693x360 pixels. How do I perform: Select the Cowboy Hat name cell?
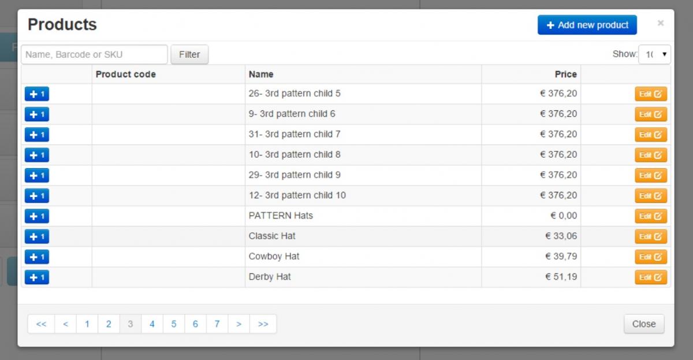[x=363, y=257]
